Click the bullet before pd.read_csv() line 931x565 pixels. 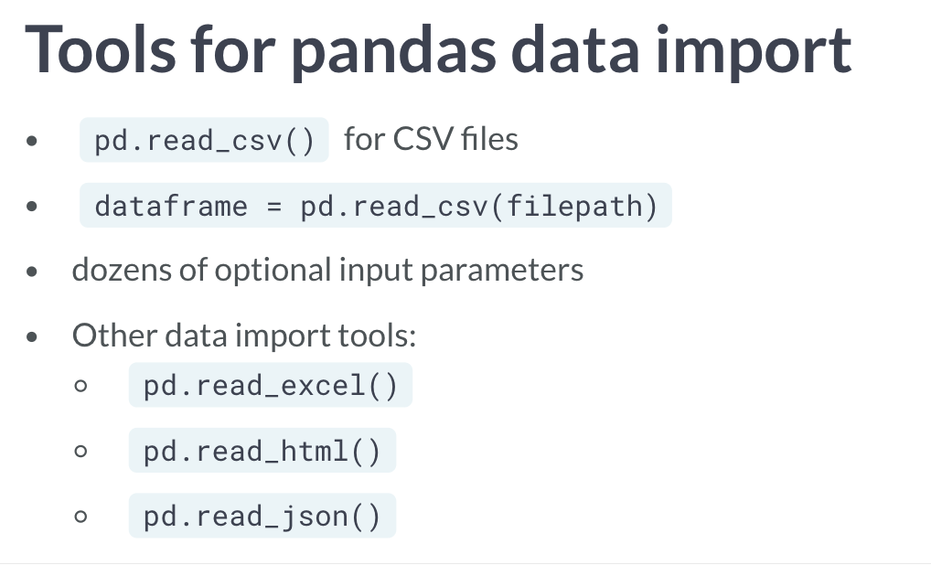pyautogui.click(x=32, y=141)
